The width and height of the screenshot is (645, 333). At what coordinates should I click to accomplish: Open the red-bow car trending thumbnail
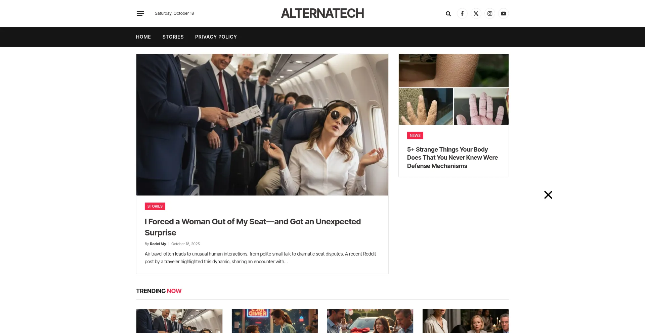[x=370, y=321]
